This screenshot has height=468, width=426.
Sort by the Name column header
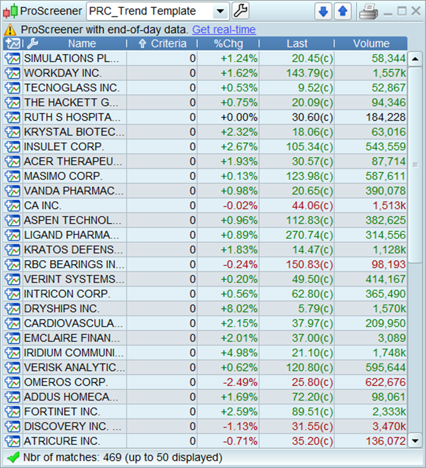(x=82, y=44)
